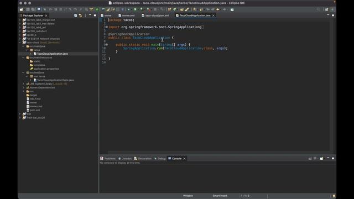The image size is (354, 199).
Task: Minimize the Console view
Action: click(x=328, y=158)
